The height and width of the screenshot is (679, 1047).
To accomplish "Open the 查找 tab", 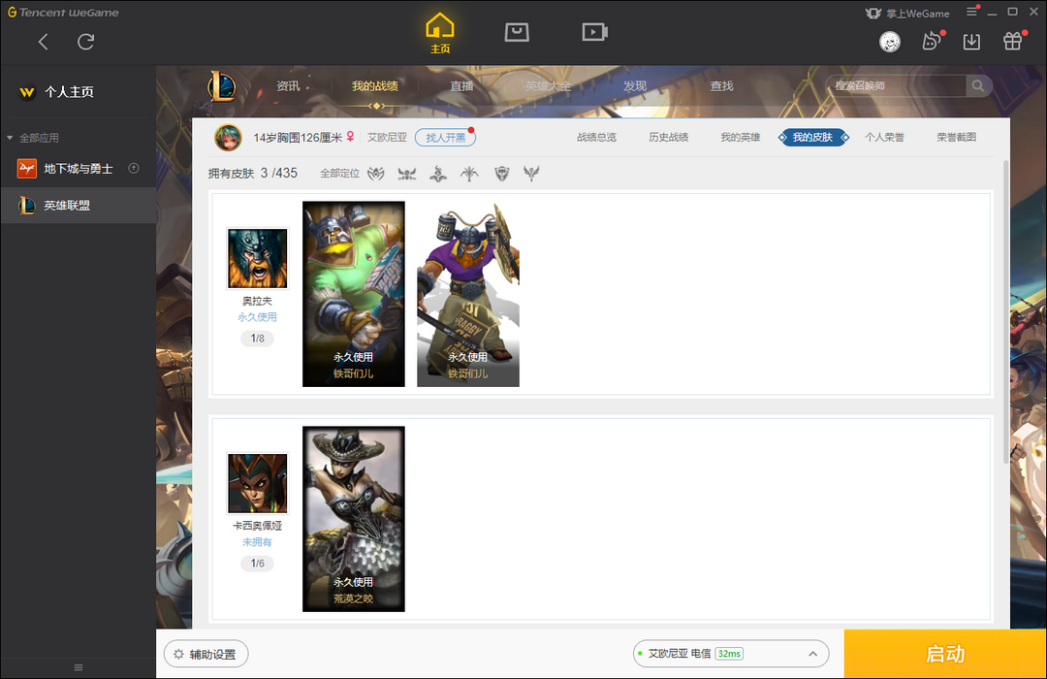I will tap(722, 86).
